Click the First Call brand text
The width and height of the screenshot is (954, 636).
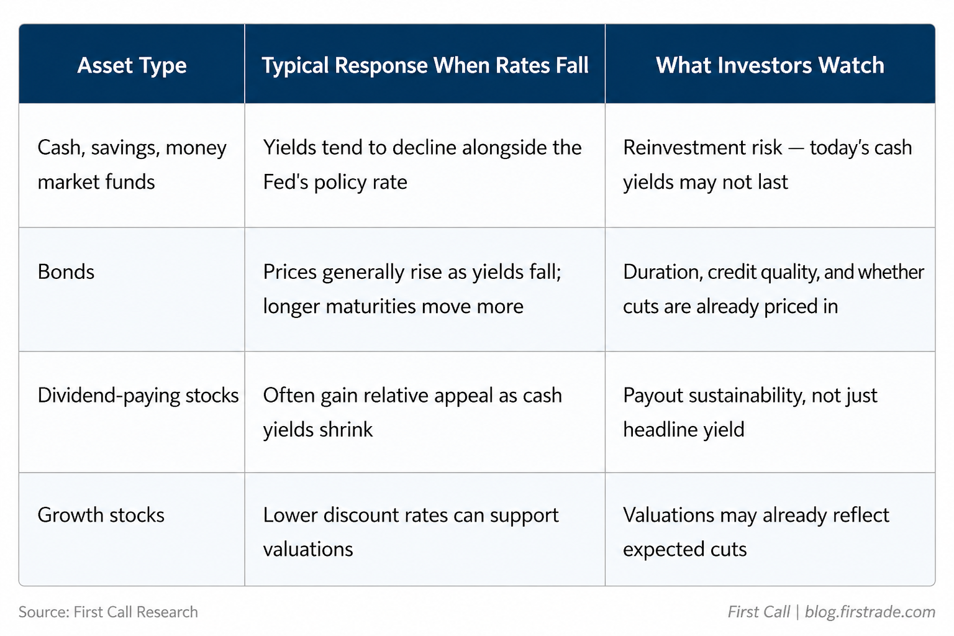coord(759,612)
